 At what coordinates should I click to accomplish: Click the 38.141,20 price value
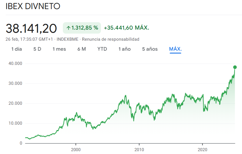[31, 28]
